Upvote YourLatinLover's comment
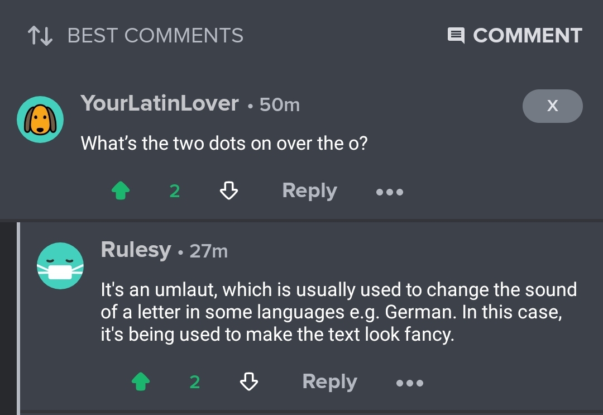This screenshot has height=415, width=603. click(x=121, y=192)
